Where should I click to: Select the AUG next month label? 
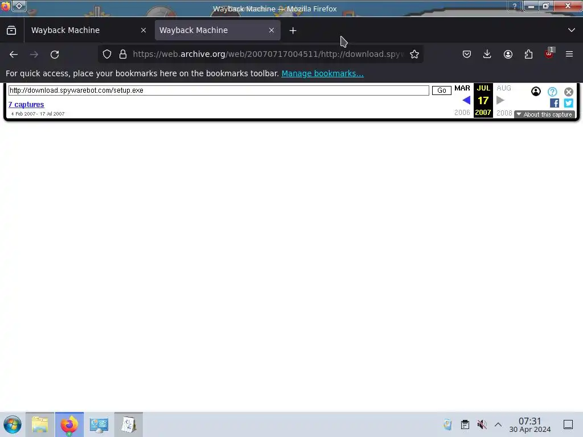tap(504, 88)
